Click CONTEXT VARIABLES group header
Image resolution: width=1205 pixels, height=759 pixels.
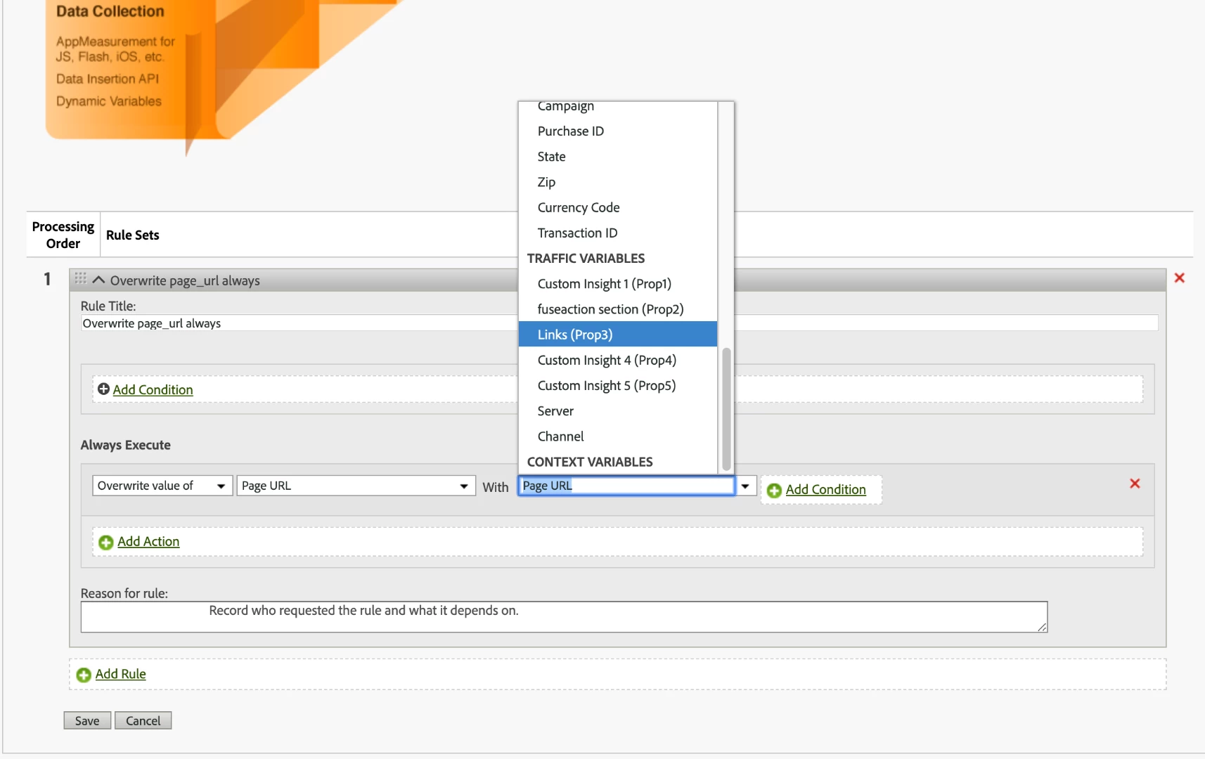coord(590,462)
